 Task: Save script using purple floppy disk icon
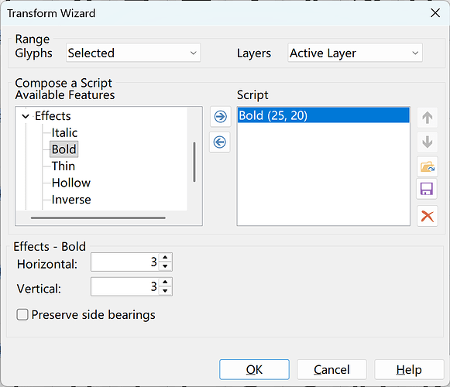tap(427, 189)
